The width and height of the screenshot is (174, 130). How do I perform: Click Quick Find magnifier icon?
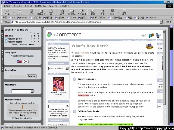coord(67,106)
